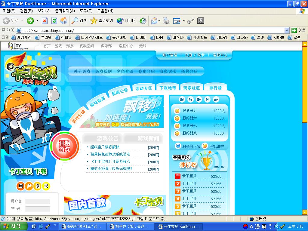Go to the Home page icon
Viewport: 308px width, 231px height.
pyautogui.click(x=64, y=21)
